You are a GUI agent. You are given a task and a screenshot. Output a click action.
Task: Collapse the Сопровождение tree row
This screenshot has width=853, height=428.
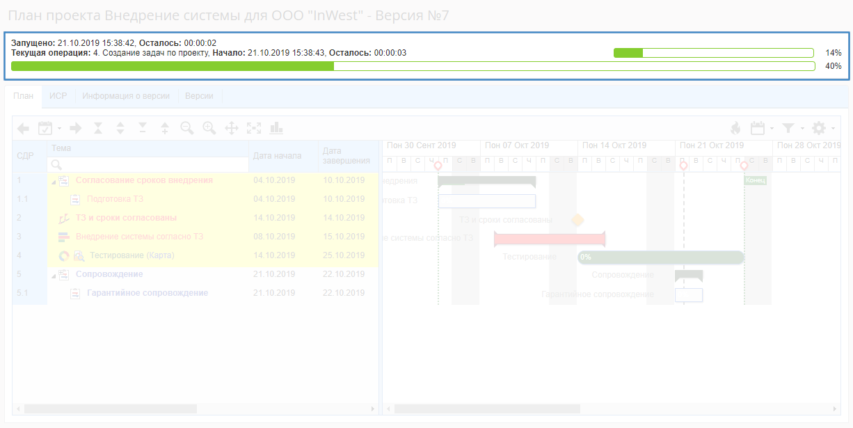point(54,275)
